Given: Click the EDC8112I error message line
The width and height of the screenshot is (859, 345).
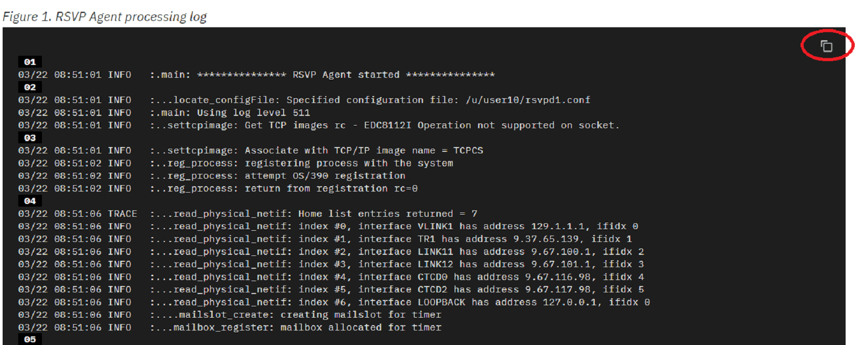Looking at the screenshot, I should tap(376, 125).
